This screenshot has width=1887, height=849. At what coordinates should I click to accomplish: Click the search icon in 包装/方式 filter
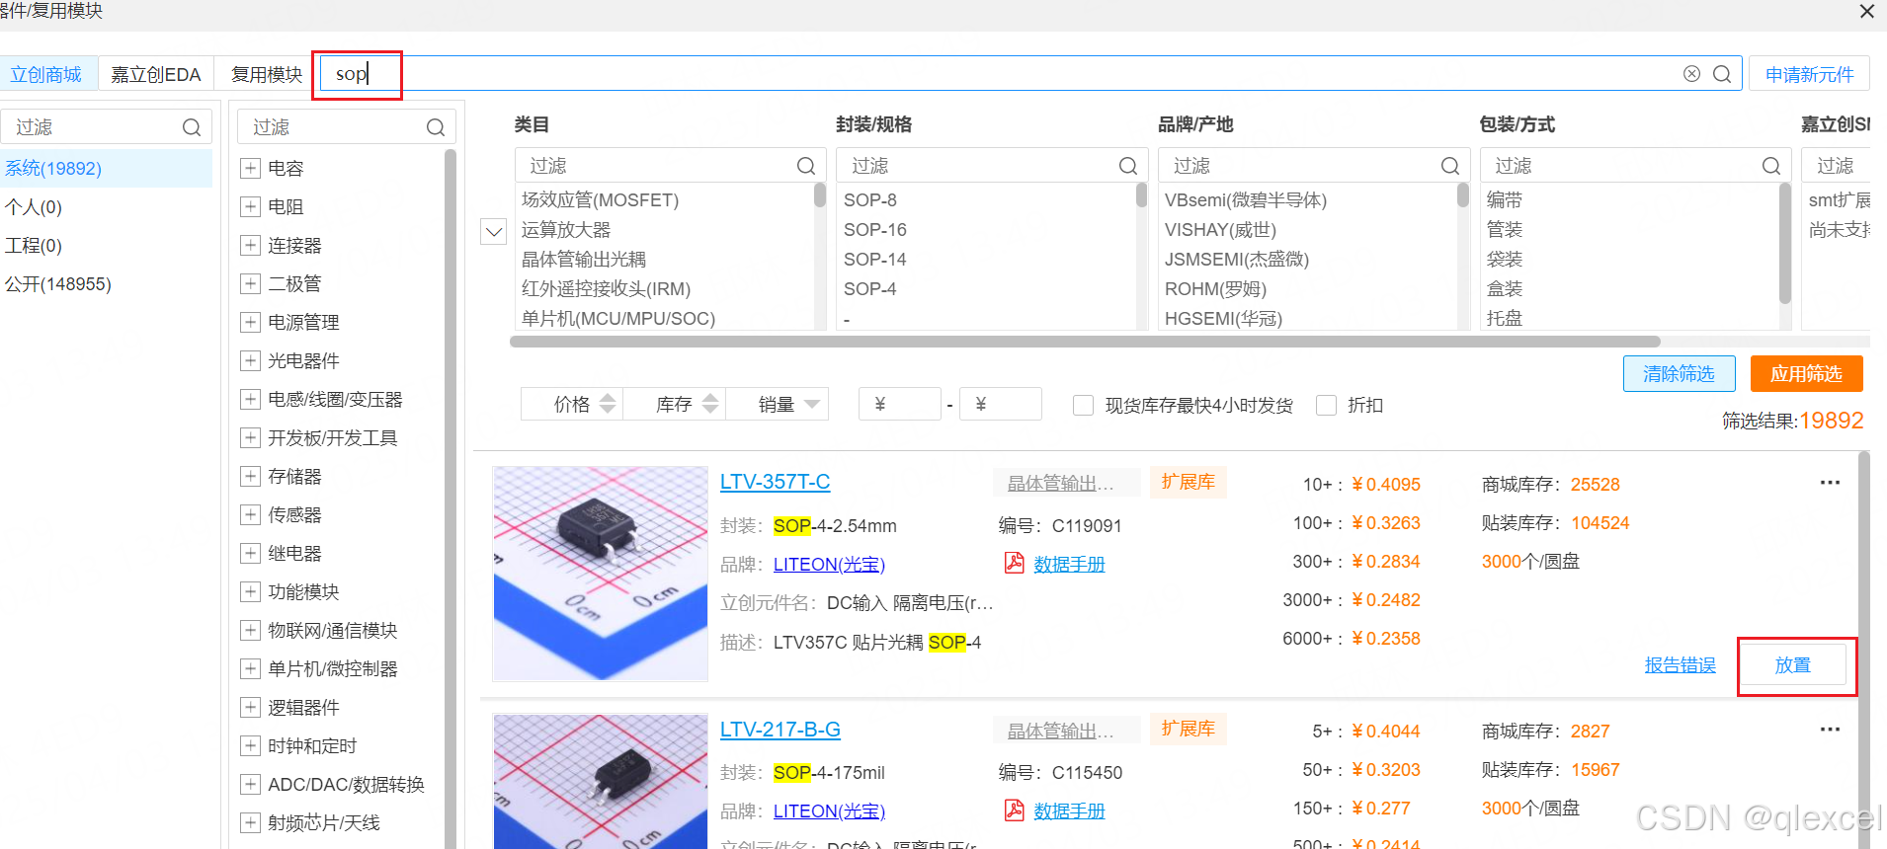[1770, 166]
